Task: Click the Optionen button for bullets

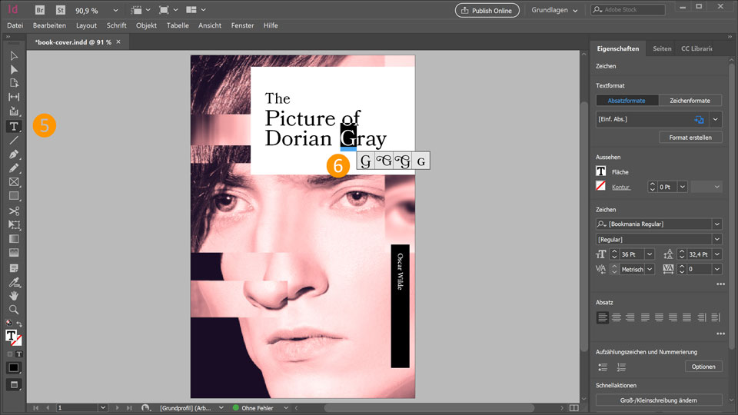Action: tap(703, 367)
